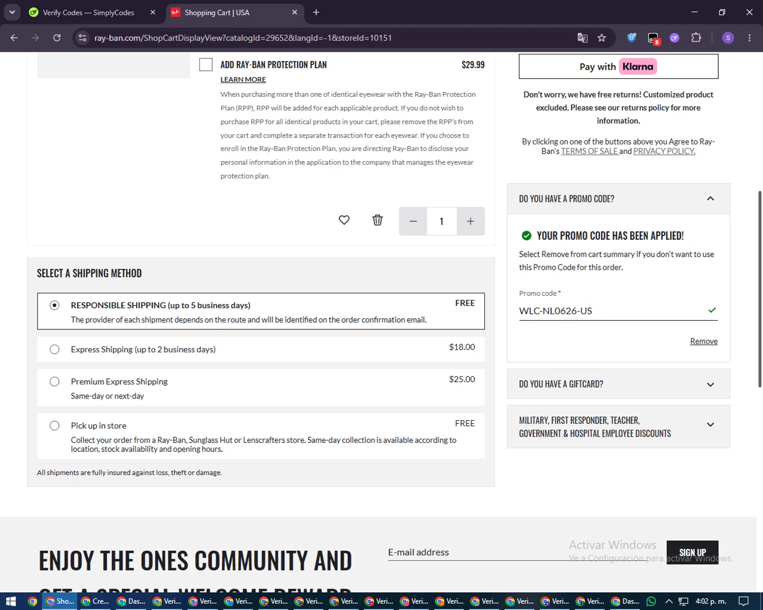Screen dimensions: 763x610
Task: Click the 'Select a shipping method' heading
Action: (90, 273)
